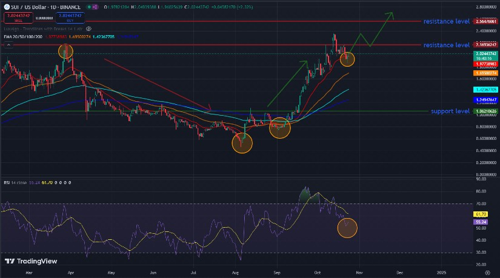Click the 2.80000000 tick on the price scale

486,7
